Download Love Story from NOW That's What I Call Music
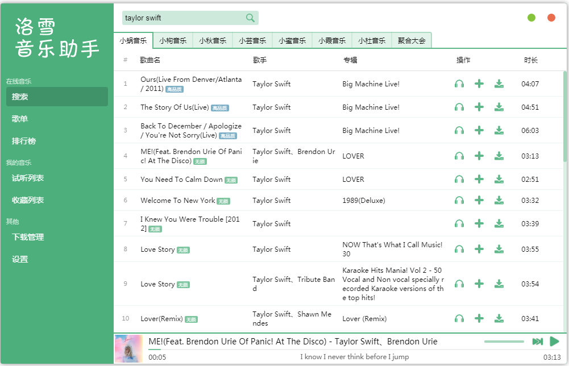Image resolution: width=569 pixels, height=366 pixels. tap(499, 249)
